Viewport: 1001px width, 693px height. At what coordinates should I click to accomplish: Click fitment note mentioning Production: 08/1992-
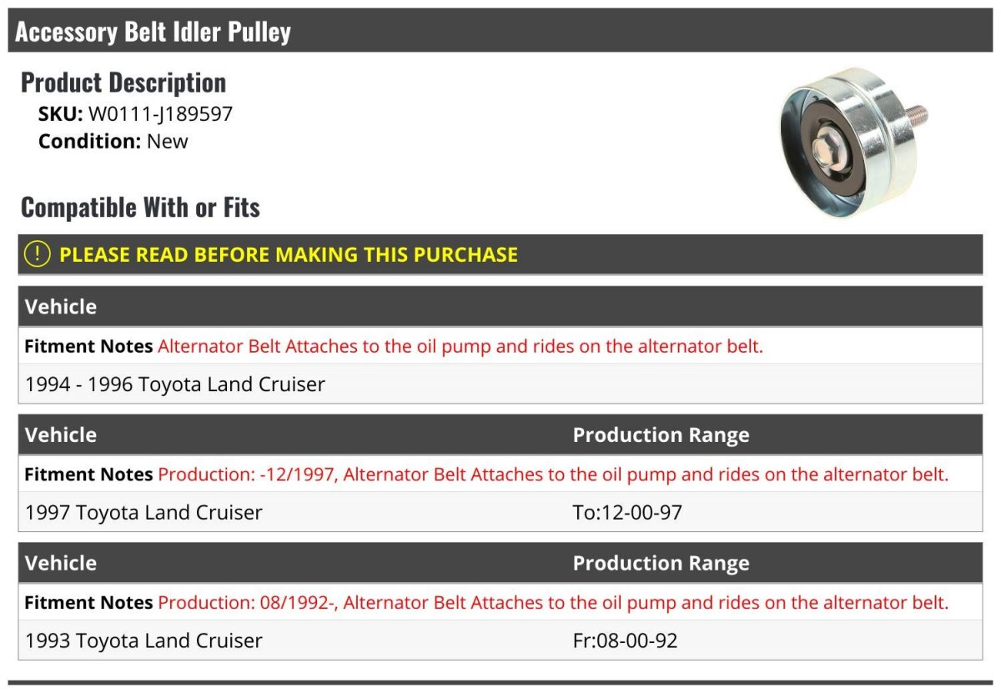tap(553, 603)
